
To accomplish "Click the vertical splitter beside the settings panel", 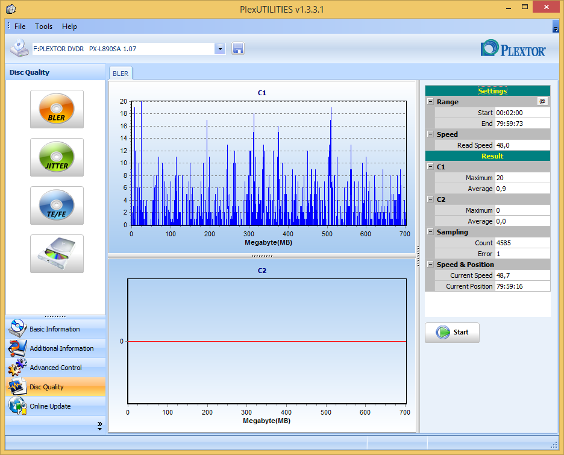I will tap(418, 256).
